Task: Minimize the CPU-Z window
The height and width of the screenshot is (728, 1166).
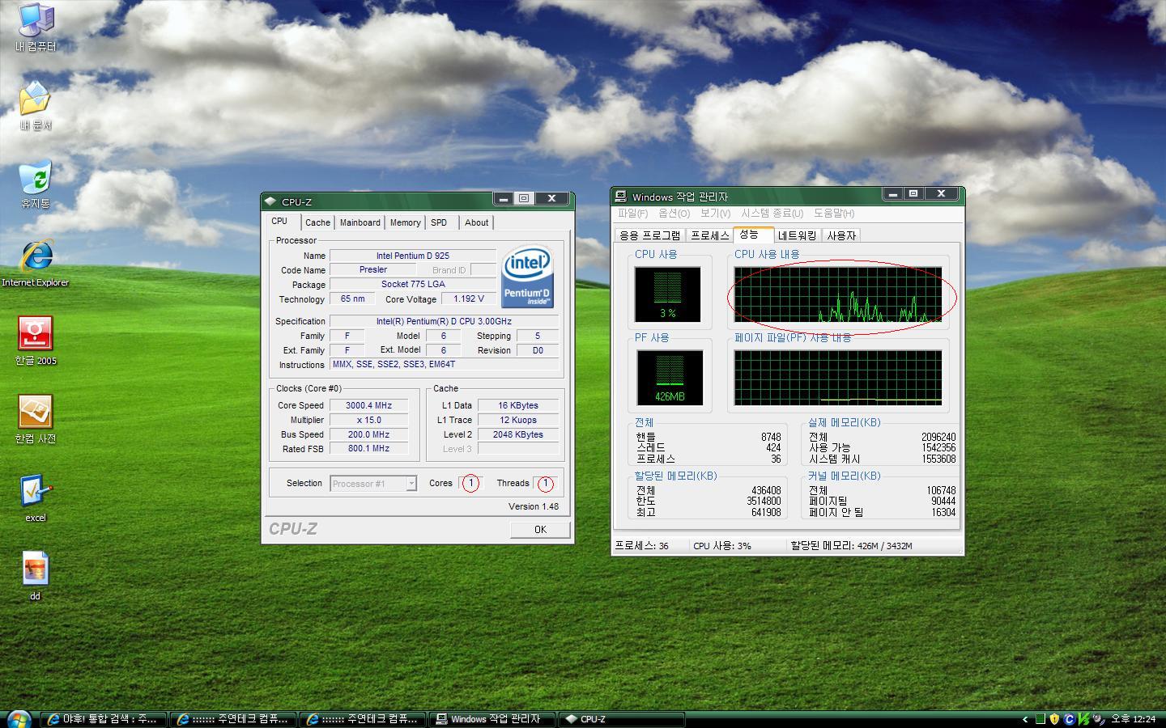Action: click(x=504, y=199)
